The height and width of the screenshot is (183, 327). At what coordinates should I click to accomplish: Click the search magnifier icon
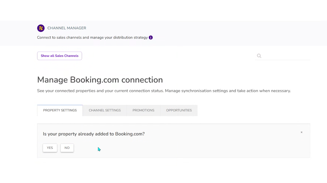click(x=259, y=56)
